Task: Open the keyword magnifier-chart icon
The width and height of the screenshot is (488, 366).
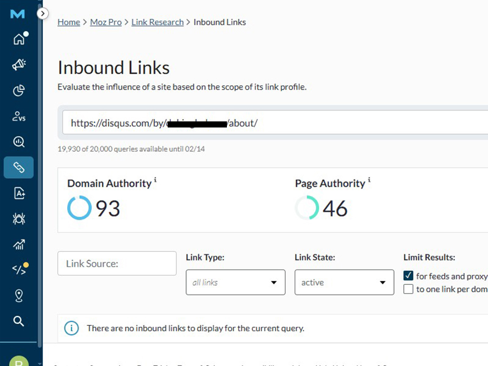Action: (x=19, y=142)
